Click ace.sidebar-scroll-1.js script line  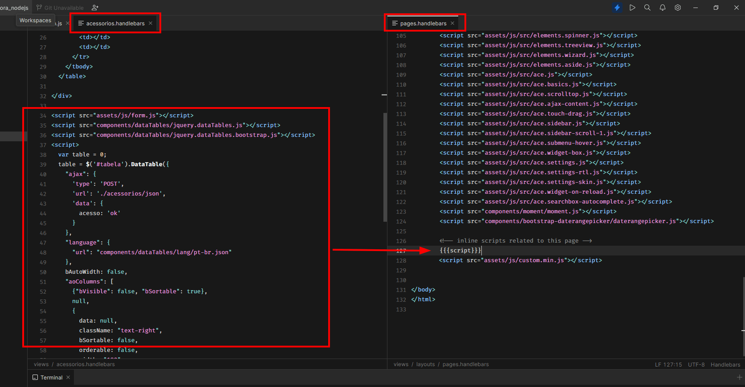pos(545,133)
